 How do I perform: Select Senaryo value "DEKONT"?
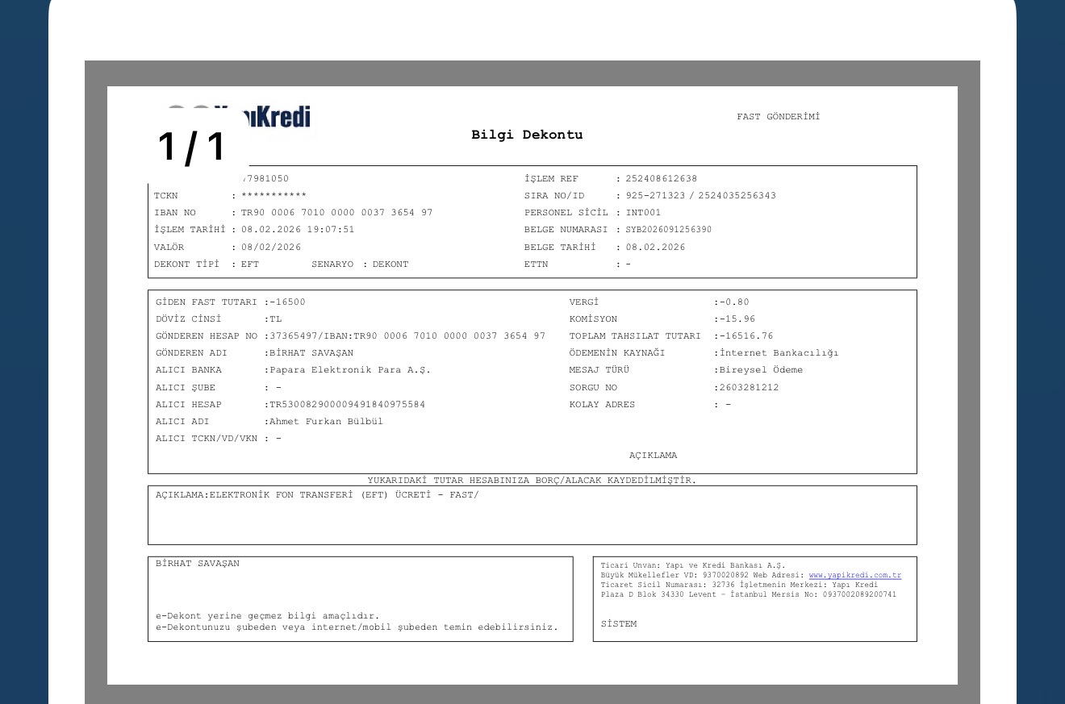click(x=390, y=265)
